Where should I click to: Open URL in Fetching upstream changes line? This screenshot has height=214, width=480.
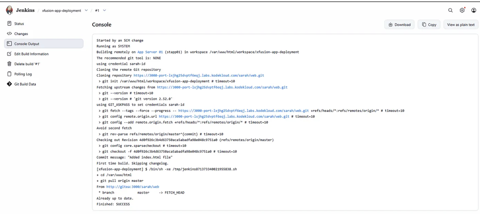pos(222,87)
